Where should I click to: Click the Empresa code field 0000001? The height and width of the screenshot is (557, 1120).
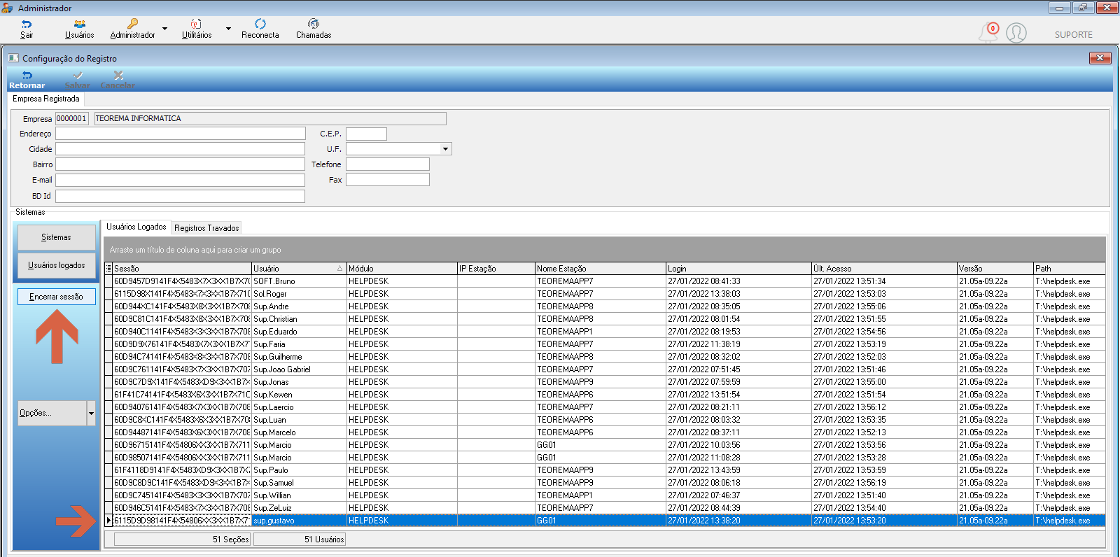click(x=71, y=118)
